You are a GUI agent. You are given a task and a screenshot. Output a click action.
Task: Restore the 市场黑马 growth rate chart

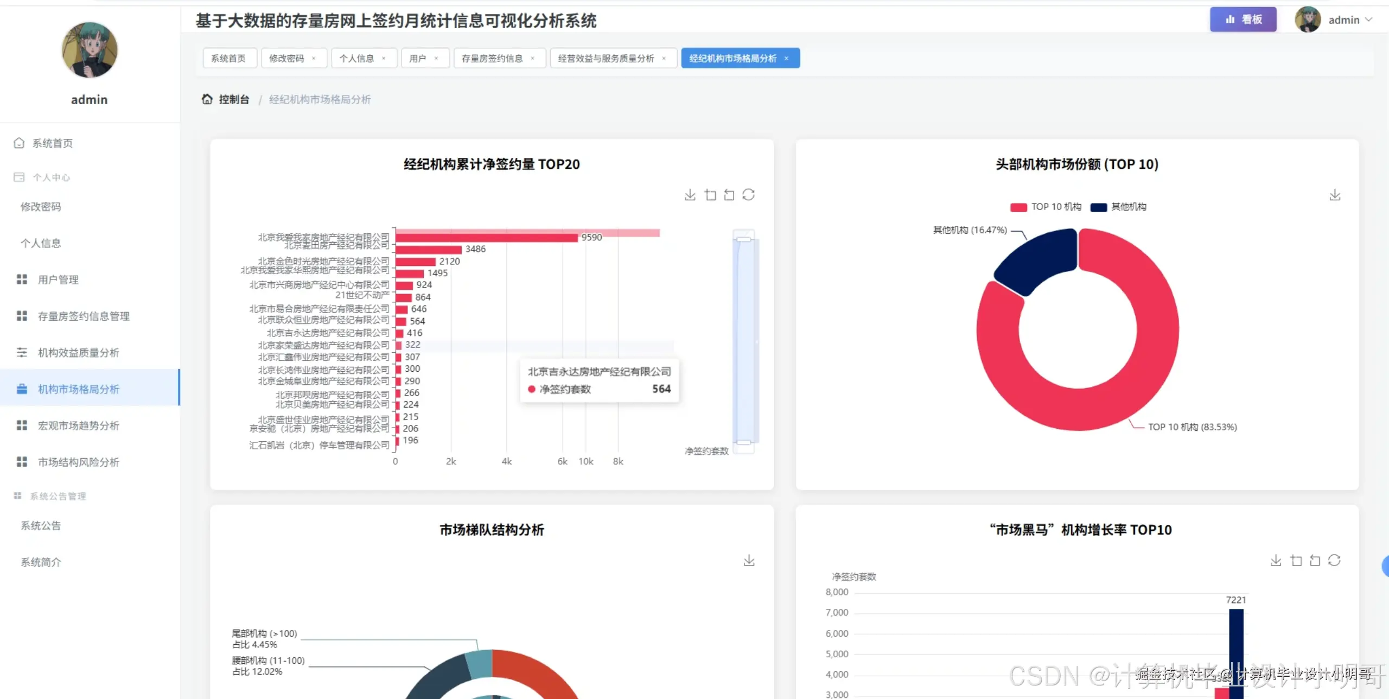point(1315,560)
